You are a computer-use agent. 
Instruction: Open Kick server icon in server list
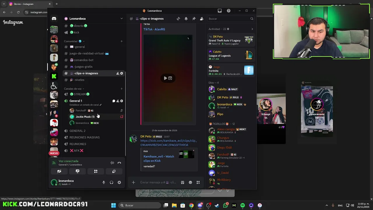point(54,76)
